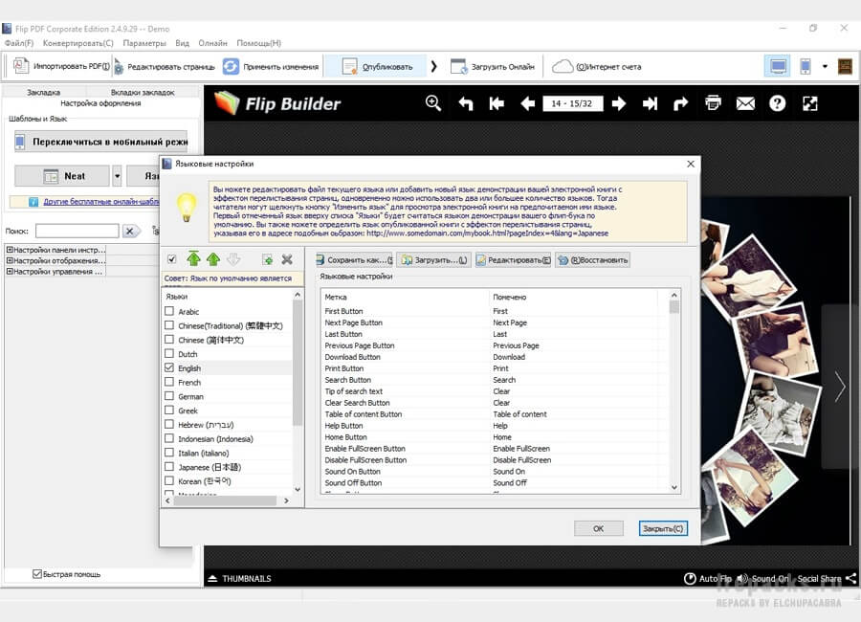The image size is (861, 622).
Task: Click the email envelope icon
Action: click(x=745, y=103)
